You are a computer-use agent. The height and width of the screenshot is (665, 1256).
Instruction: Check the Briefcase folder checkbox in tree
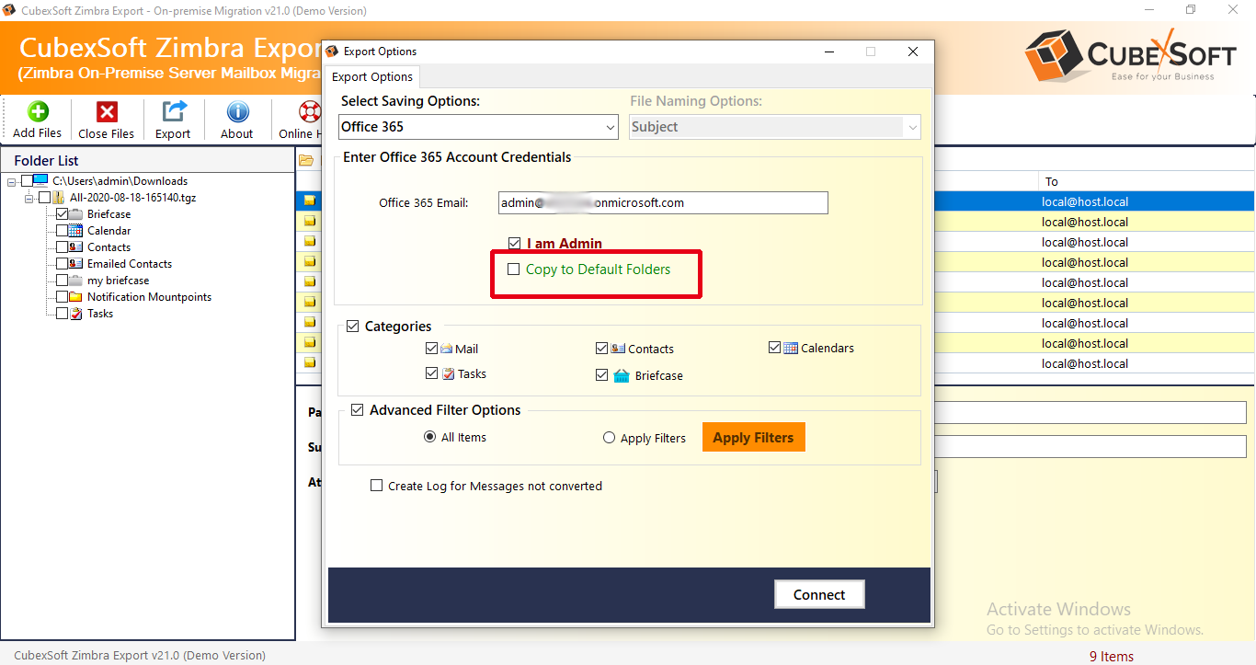coord(63,214)
